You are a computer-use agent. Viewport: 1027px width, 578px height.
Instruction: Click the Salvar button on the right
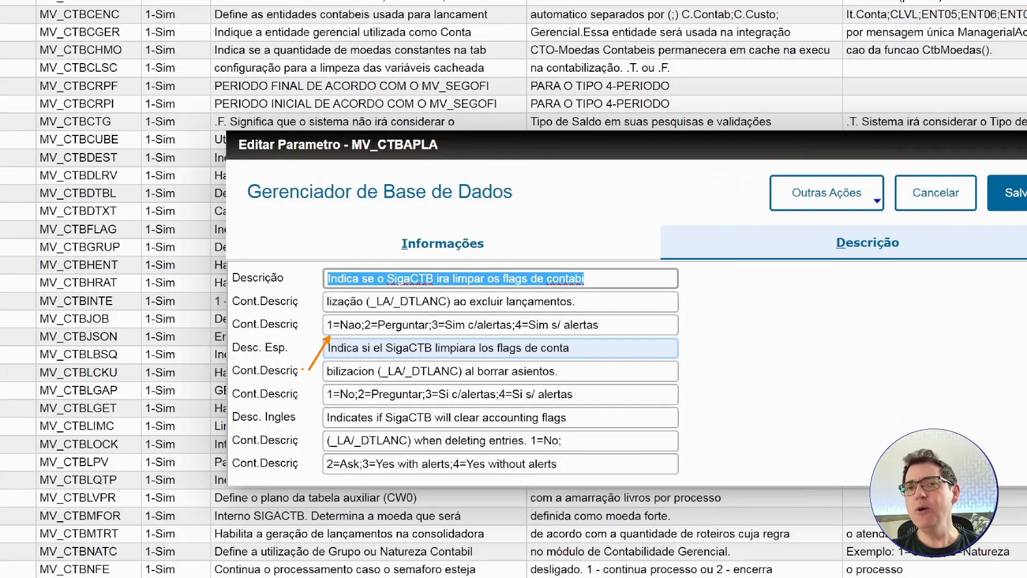(x=1015, y=193)
